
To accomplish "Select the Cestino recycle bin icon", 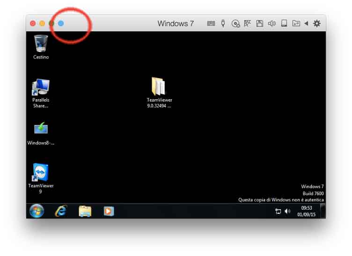I will 41,47.
